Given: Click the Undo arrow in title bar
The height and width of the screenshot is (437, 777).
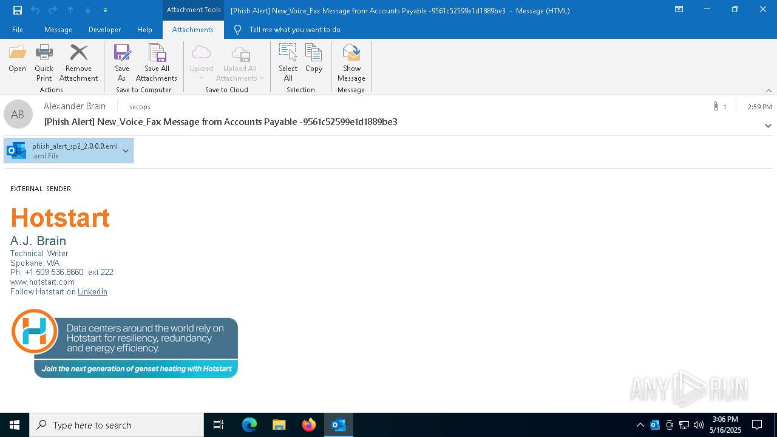Looking at the screenshot, I should coord(35,10).
